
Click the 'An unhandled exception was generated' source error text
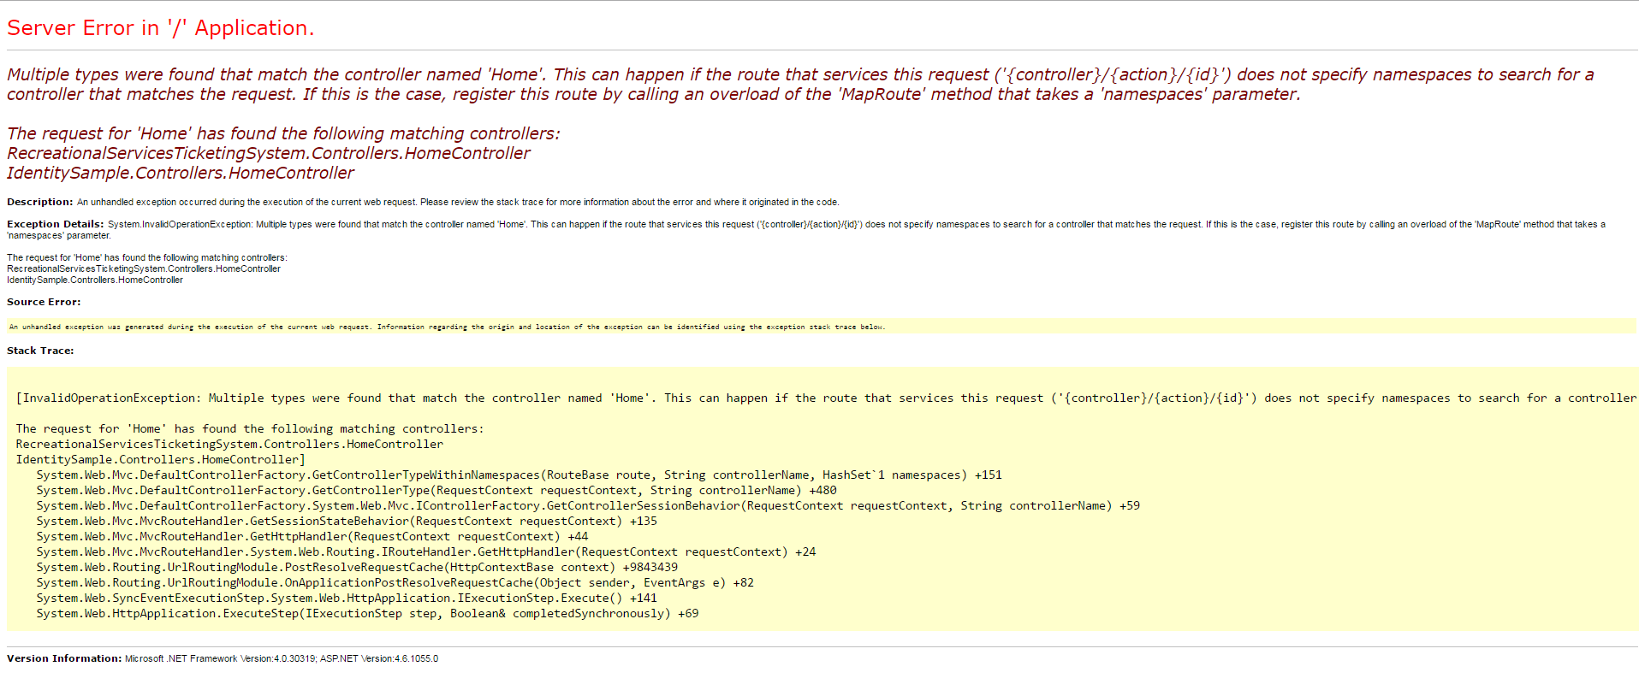447,327
